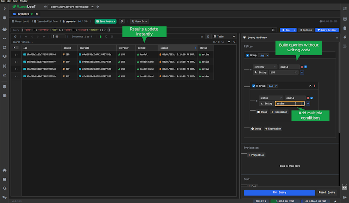Click the Search values field
The width and height of the screenshot is (349, 203).
pyautogui.click(x=111, y=42)
